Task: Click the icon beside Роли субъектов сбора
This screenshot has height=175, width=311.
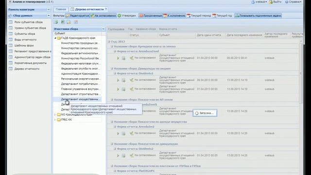Action: pyautogui.click(x=11, y=22)
